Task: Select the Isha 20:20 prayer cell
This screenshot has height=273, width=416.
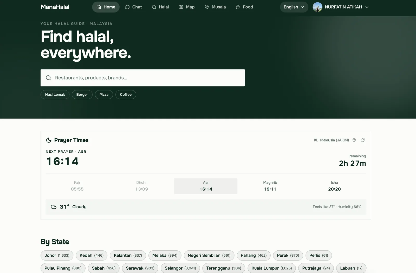Action: [x=334, y=186]
